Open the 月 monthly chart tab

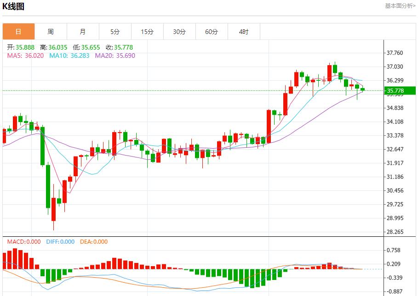83,32
